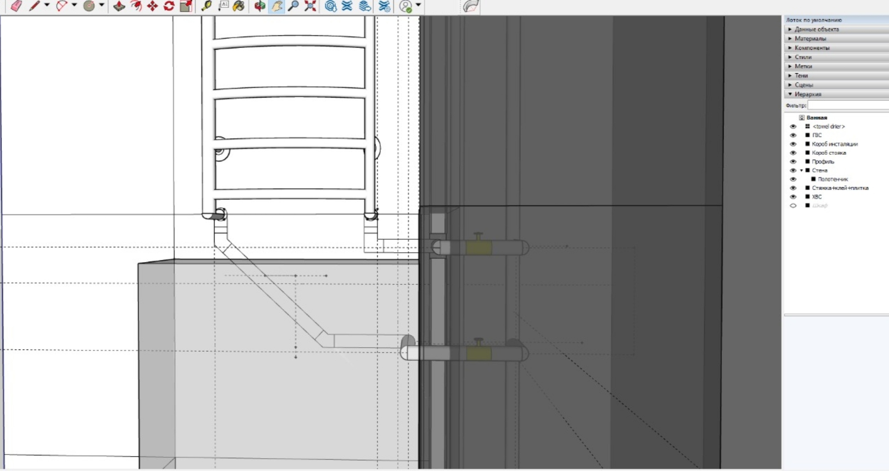Viewport: 889px width, 471px height.
Task: Activate the Move tool
Action: click(152, 6)
